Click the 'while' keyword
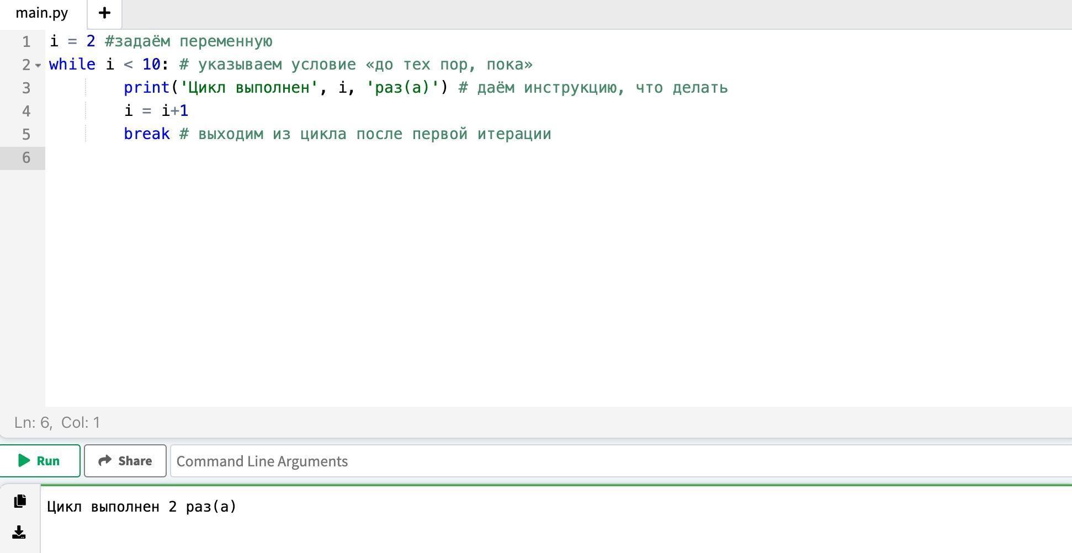 (x=72, y=65)
